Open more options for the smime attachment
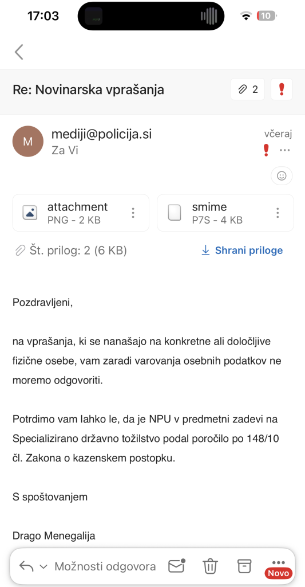The height and width of the screenshot is (587, 305). pos(278,213)
